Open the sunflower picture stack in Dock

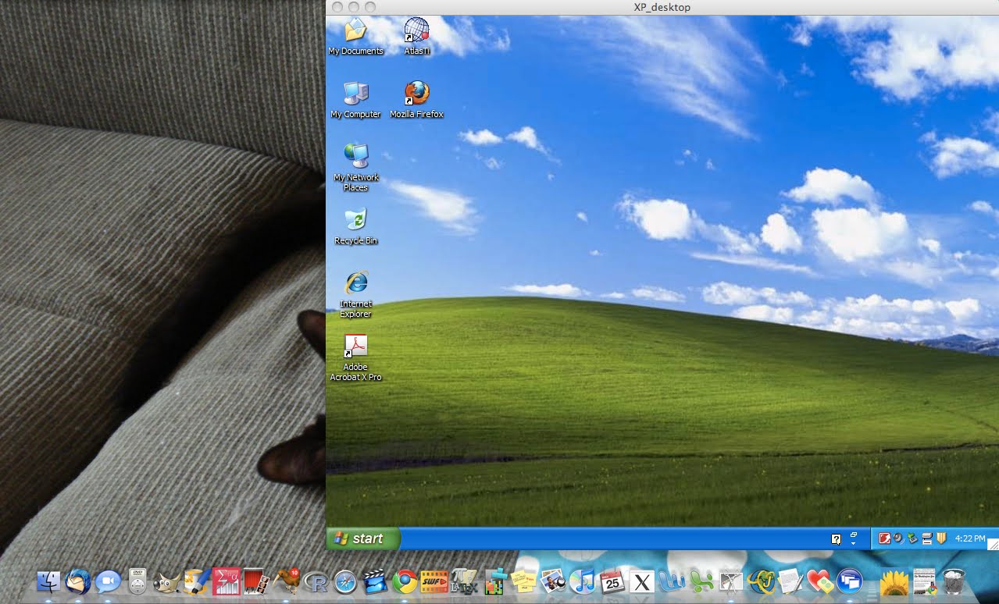(x=894, y=581)
